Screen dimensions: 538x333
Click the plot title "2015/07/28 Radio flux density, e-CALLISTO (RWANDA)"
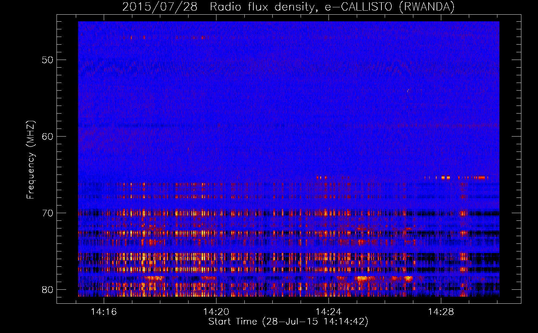point(288,7)
